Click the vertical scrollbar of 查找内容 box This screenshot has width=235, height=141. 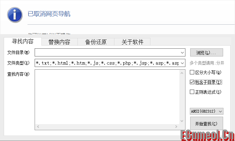point(182,97)
